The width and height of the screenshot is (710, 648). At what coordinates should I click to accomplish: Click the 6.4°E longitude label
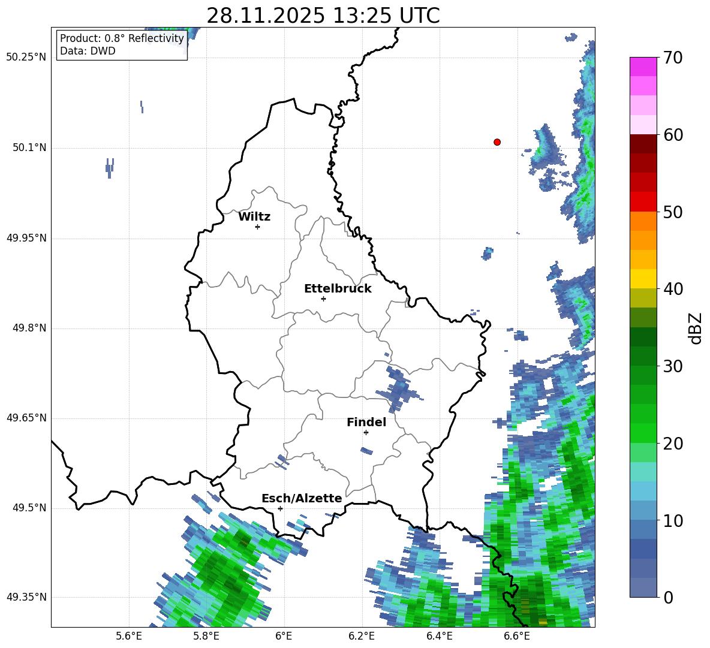pos(439,636)
